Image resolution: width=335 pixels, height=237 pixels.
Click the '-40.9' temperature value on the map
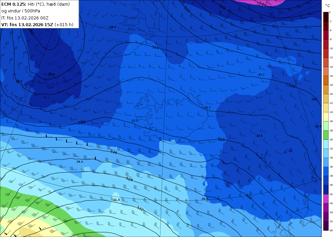[x=51, y=74]
